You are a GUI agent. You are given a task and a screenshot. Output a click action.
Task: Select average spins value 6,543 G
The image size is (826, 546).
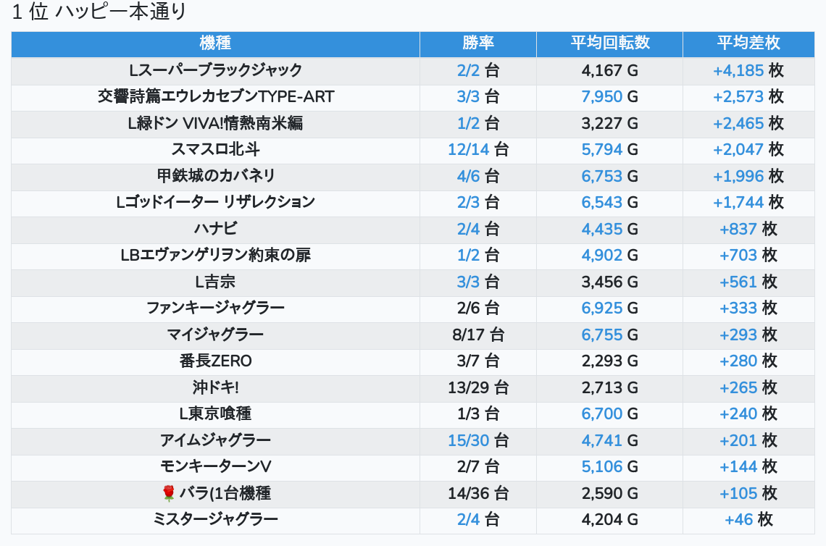point(610,202)
